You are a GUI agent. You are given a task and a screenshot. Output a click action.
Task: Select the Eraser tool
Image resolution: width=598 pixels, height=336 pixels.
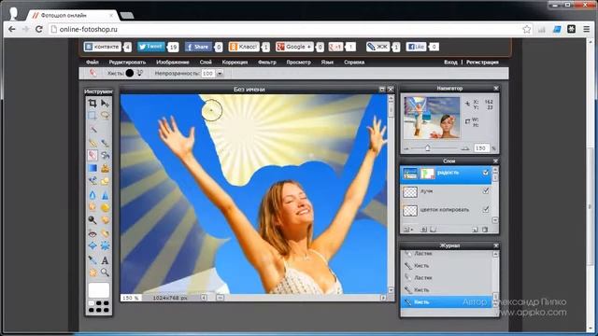(93, 155)
